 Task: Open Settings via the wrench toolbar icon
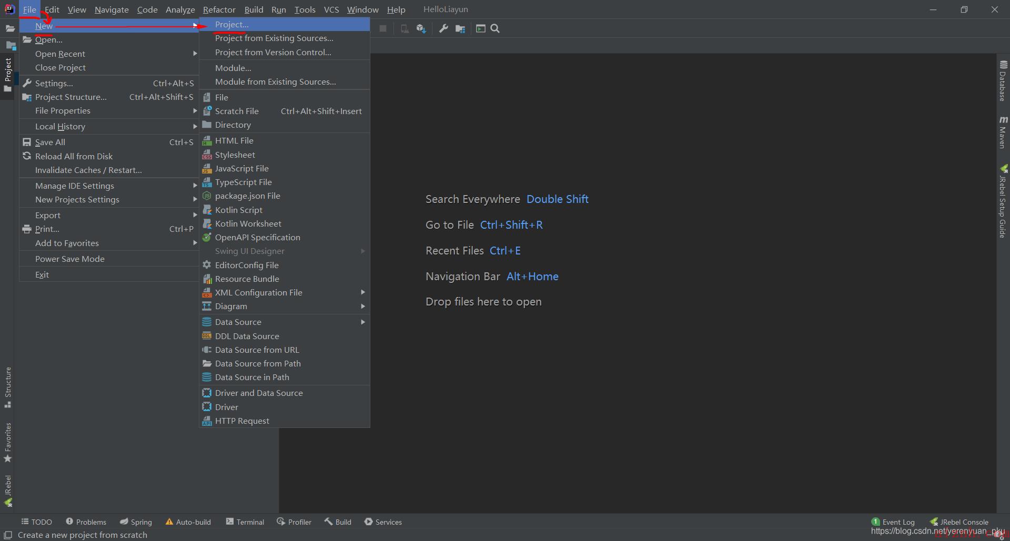coord(443,28)
